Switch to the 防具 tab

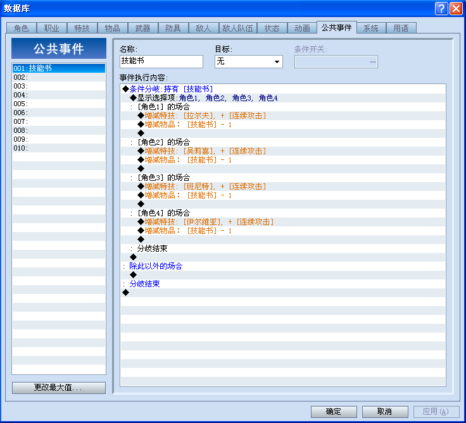click(x=173, y=28)
